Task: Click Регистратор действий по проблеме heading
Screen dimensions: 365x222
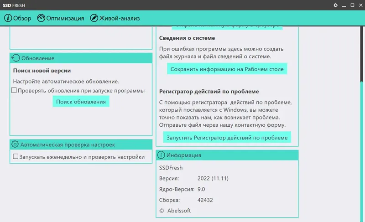Action: pos(209,91)
